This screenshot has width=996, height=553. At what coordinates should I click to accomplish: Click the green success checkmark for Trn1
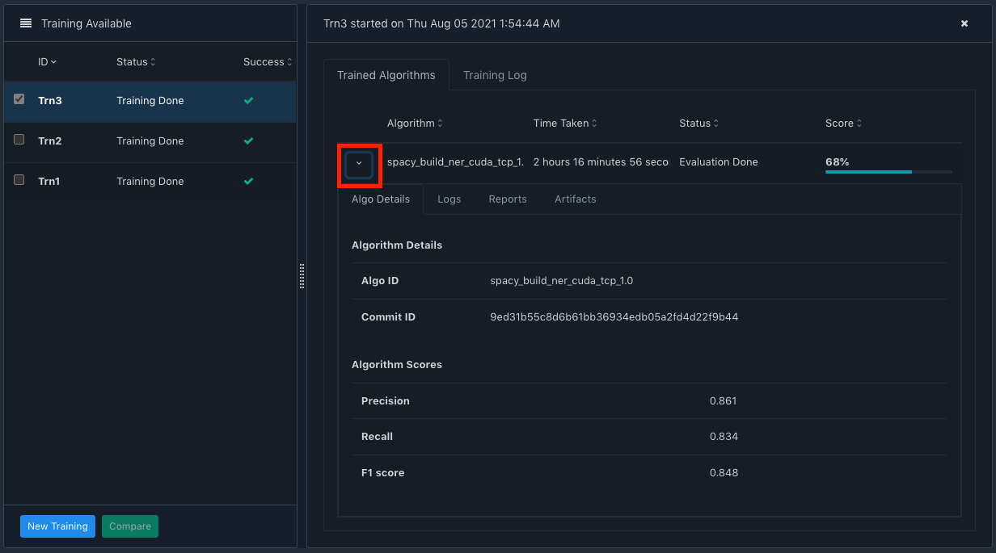coord(248,181)
